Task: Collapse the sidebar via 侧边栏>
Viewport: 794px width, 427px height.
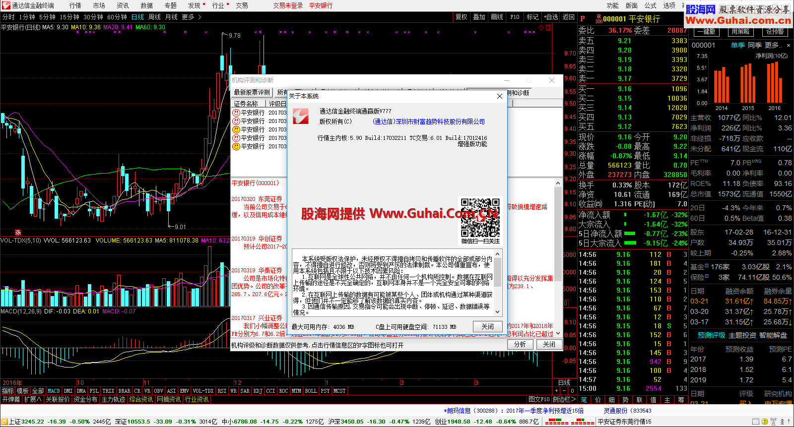Action: (564, 399)
